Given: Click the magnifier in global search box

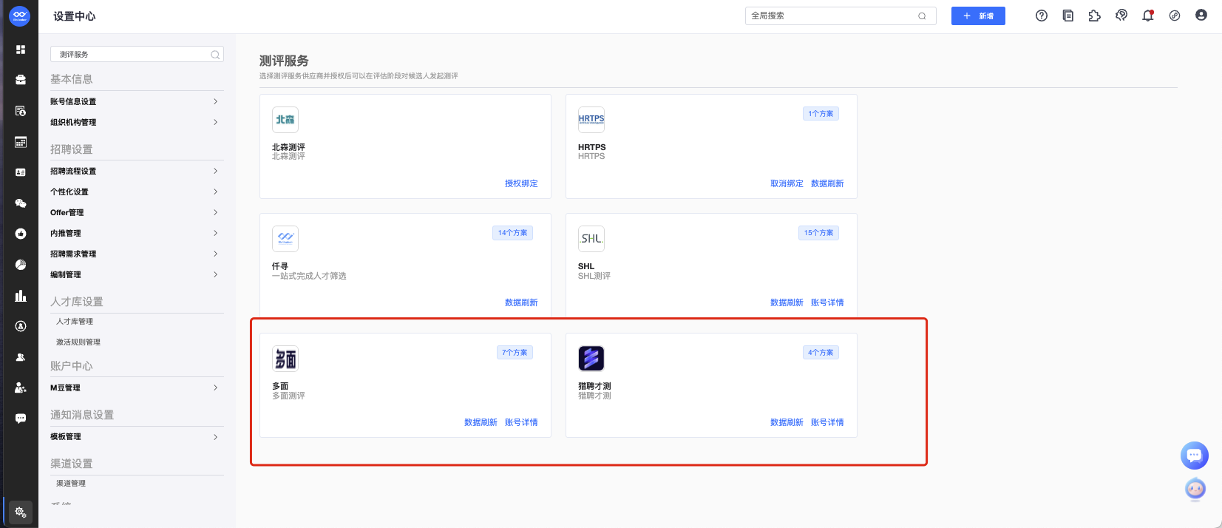Looking at the screenshot, I should click(922, 16).
